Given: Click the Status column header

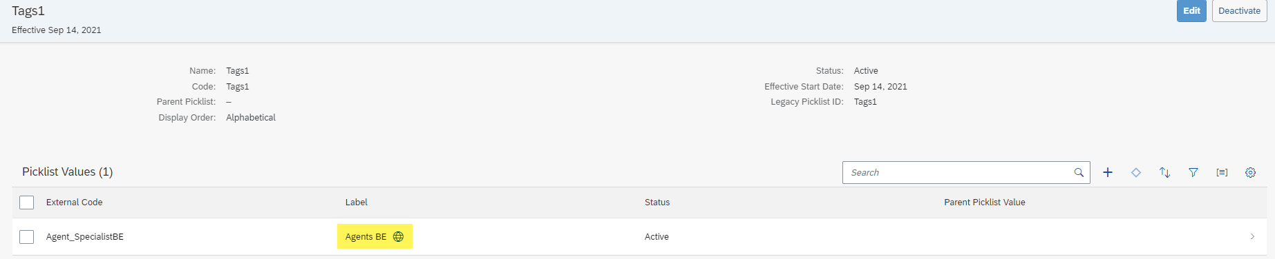Looking at the screenshot, I should (x=657, y=202).
